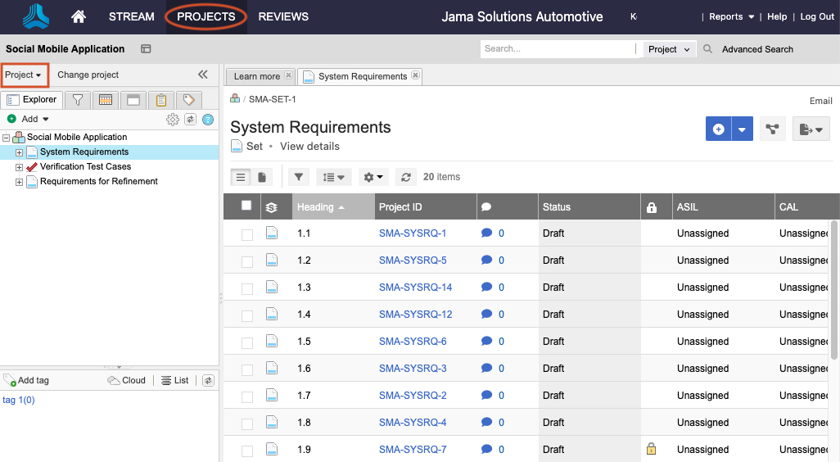
Task: Open the Tags tab icon
Action: click(189, 100)
